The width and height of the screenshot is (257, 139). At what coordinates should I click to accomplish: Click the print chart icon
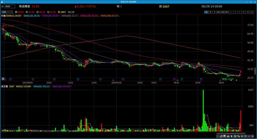tap(228, 136)
